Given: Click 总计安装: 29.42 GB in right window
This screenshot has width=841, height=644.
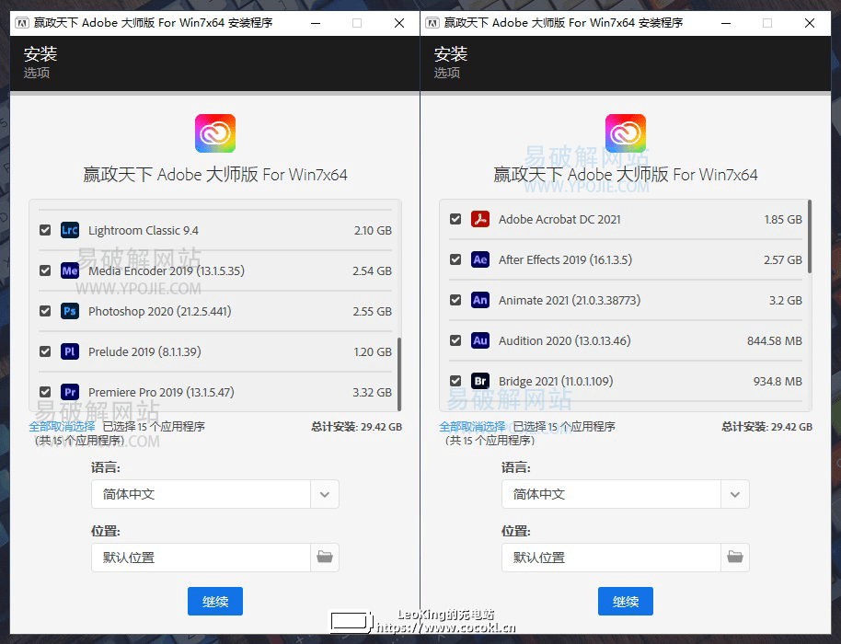Looking at the screenshot, I should point(767,427).
